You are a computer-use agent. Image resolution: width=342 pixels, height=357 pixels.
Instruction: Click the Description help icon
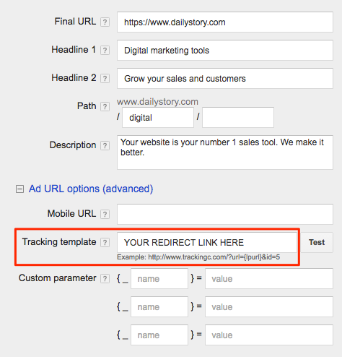(105, 146)
